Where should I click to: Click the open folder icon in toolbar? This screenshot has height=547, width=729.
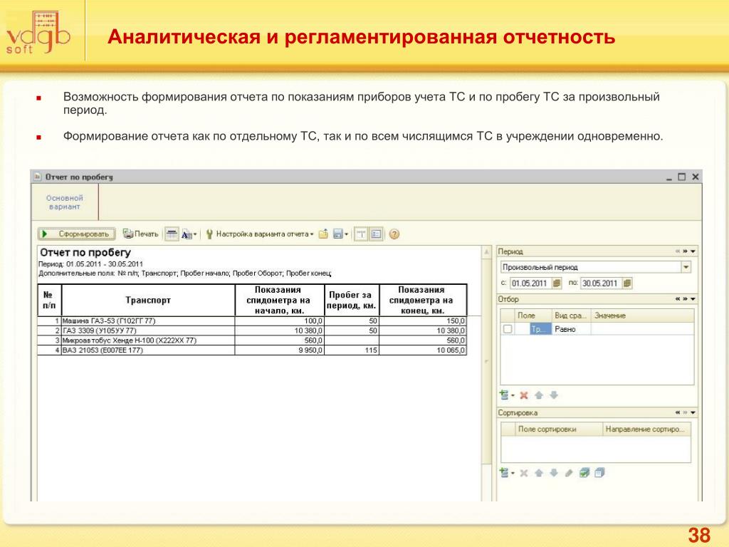pyautogui.click(x=323, y=234)
